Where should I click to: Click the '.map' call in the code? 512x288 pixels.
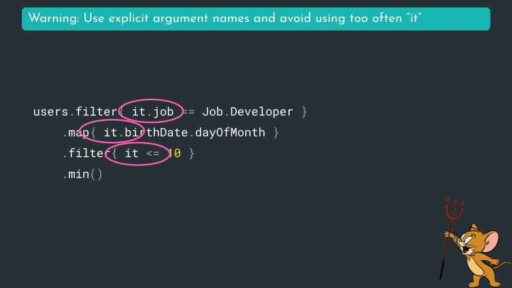click(76, 133)
